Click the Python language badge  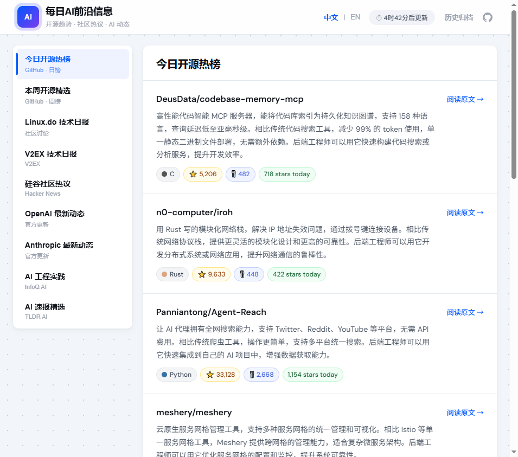pyautogui.click(x=176, y=375)
